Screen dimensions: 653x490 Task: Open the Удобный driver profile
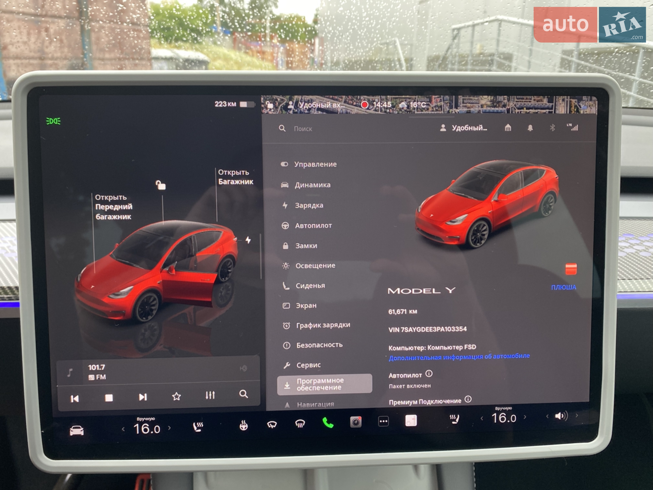point(464,128)
